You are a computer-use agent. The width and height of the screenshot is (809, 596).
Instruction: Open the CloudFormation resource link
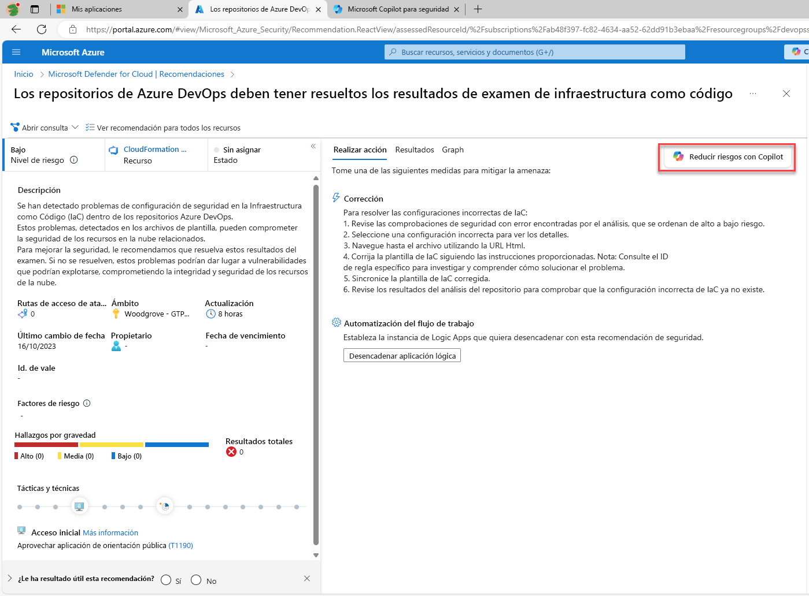154,149
